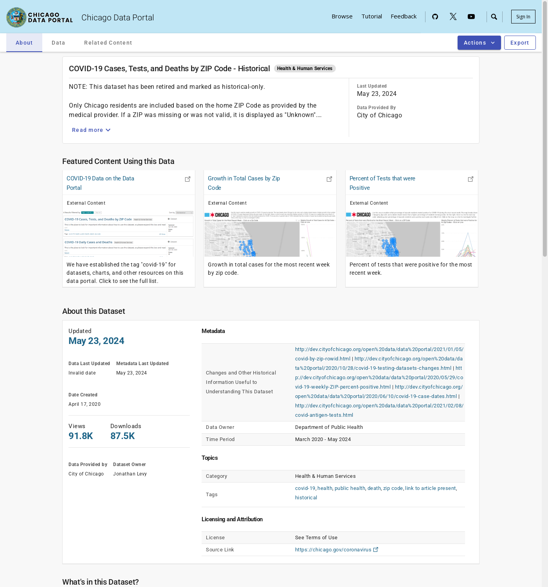Expand the Actions dropdown button
The height and width of the screenshot is (587, 548).
[x=479, y=43]
